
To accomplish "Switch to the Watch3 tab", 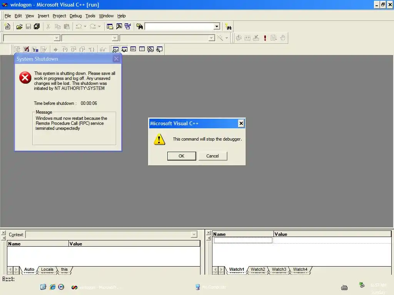I will (x=279, y=270).
